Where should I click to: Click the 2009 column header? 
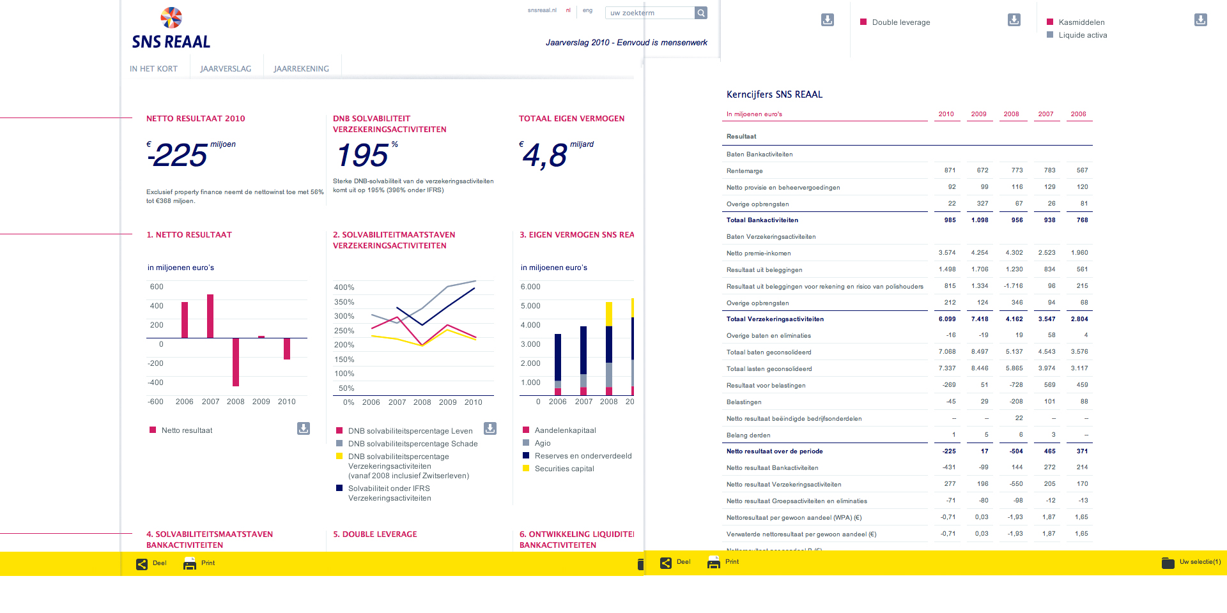pyautogui.click(x=978, y=114)
